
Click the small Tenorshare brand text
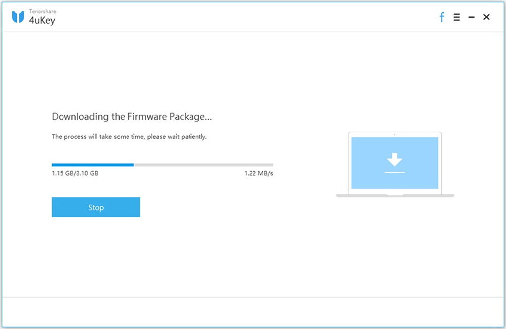coord(42,12)
